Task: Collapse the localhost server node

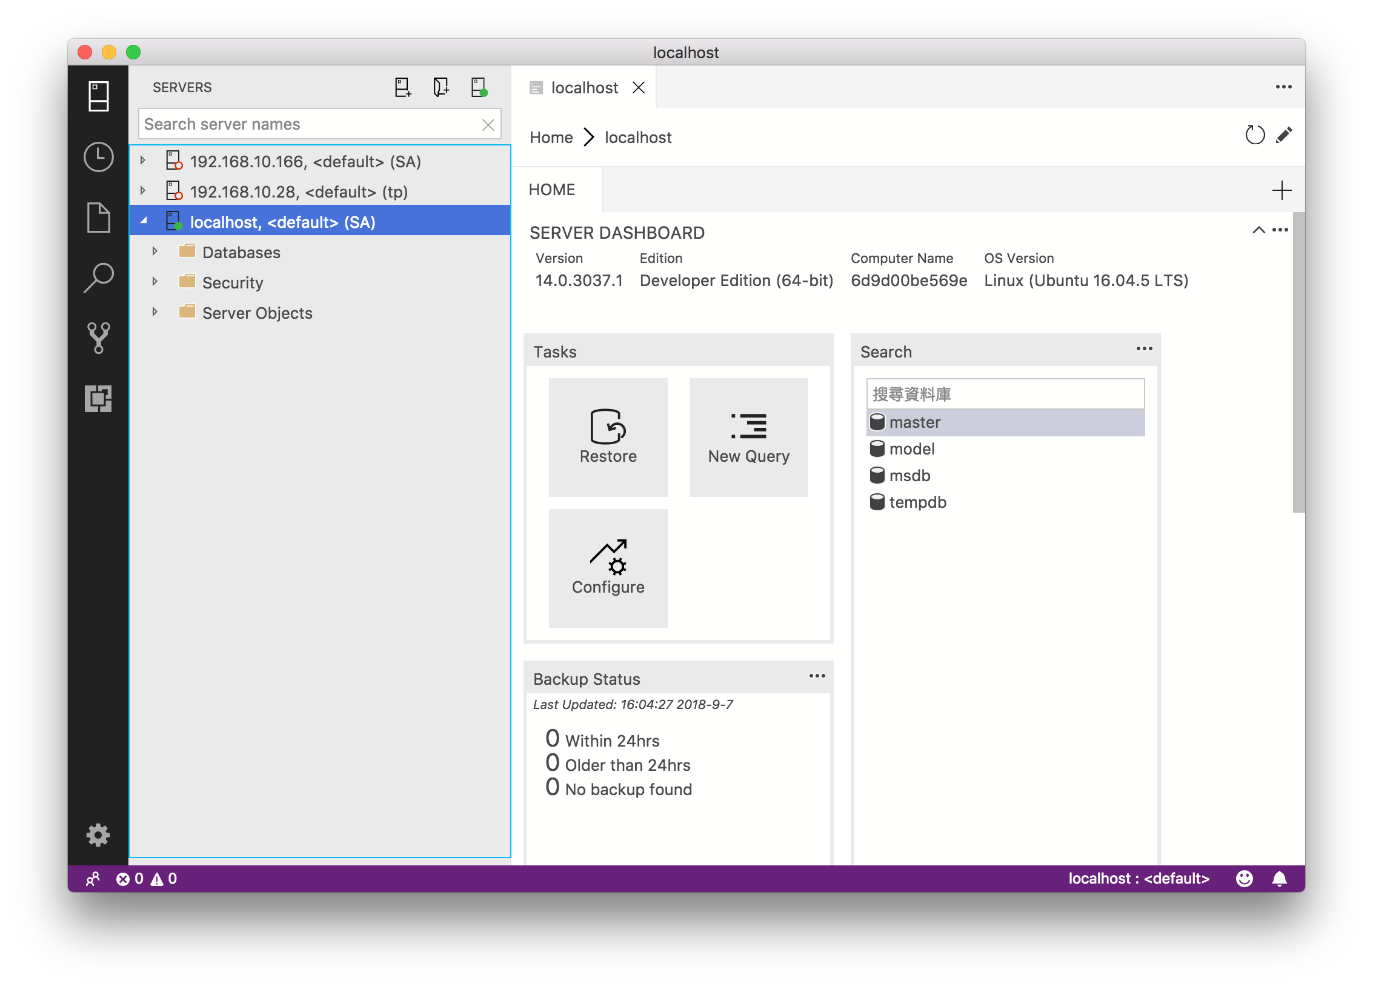Action: tap(144, 221)
